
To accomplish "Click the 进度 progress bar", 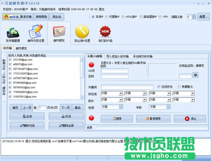I will [152, 128].
